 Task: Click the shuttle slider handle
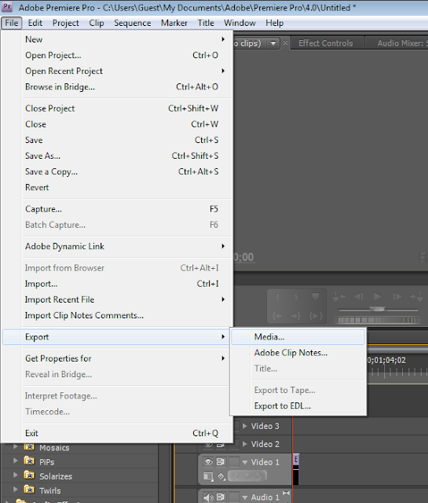click(379, 309)
